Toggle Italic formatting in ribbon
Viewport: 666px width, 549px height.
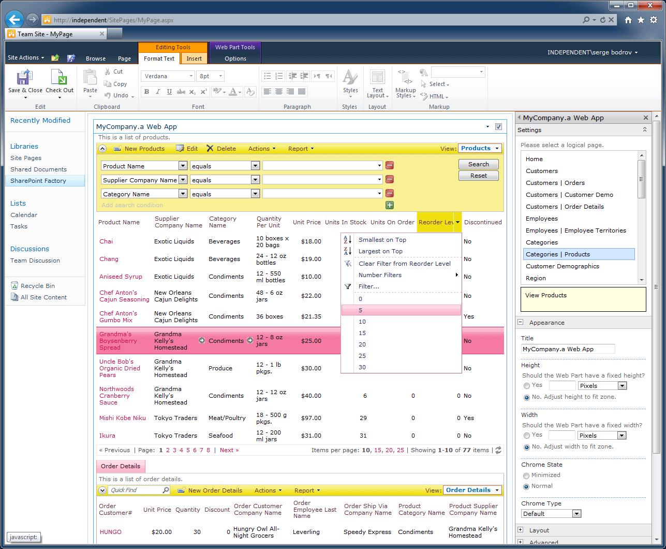coord(158,92)
